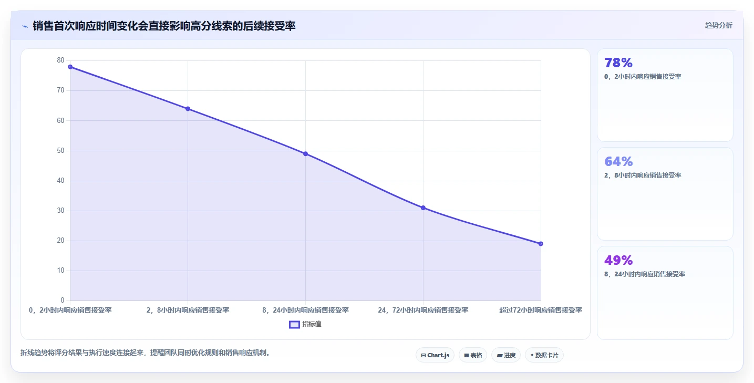Click axis label 超过72小时响应销售接受率
The width and height of the screenshot is (754, 383).
tap(541, 310)
